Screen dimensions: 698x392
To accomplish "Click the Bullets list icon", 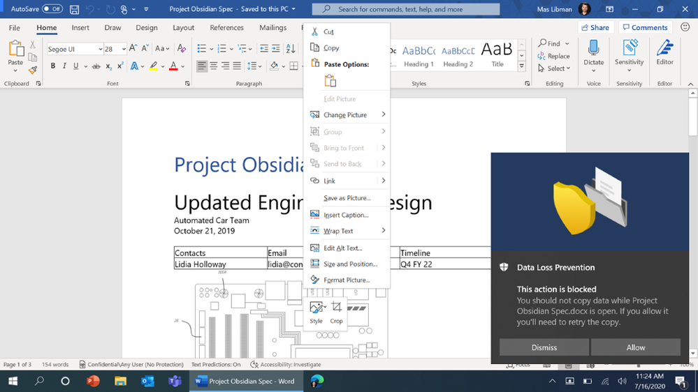I will (x=202, y=48).
